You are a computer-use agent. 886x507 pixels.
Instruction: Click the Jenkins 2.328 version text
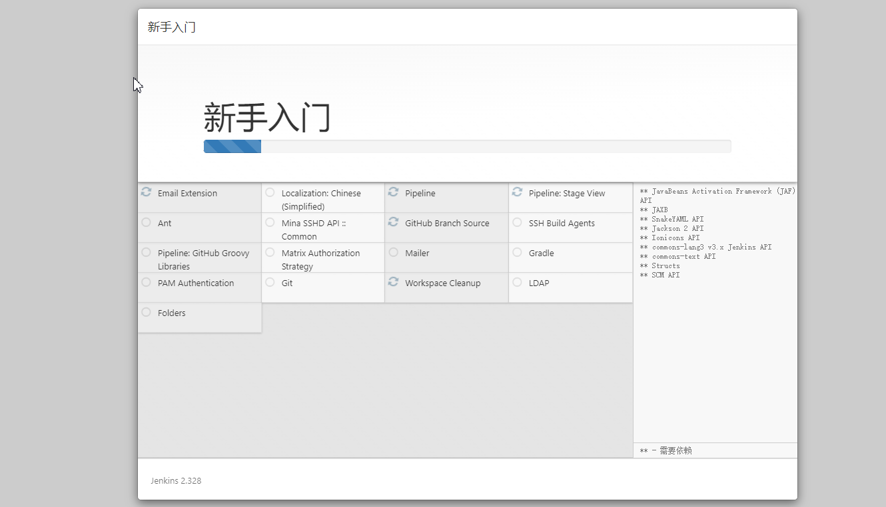coord(176,480)
